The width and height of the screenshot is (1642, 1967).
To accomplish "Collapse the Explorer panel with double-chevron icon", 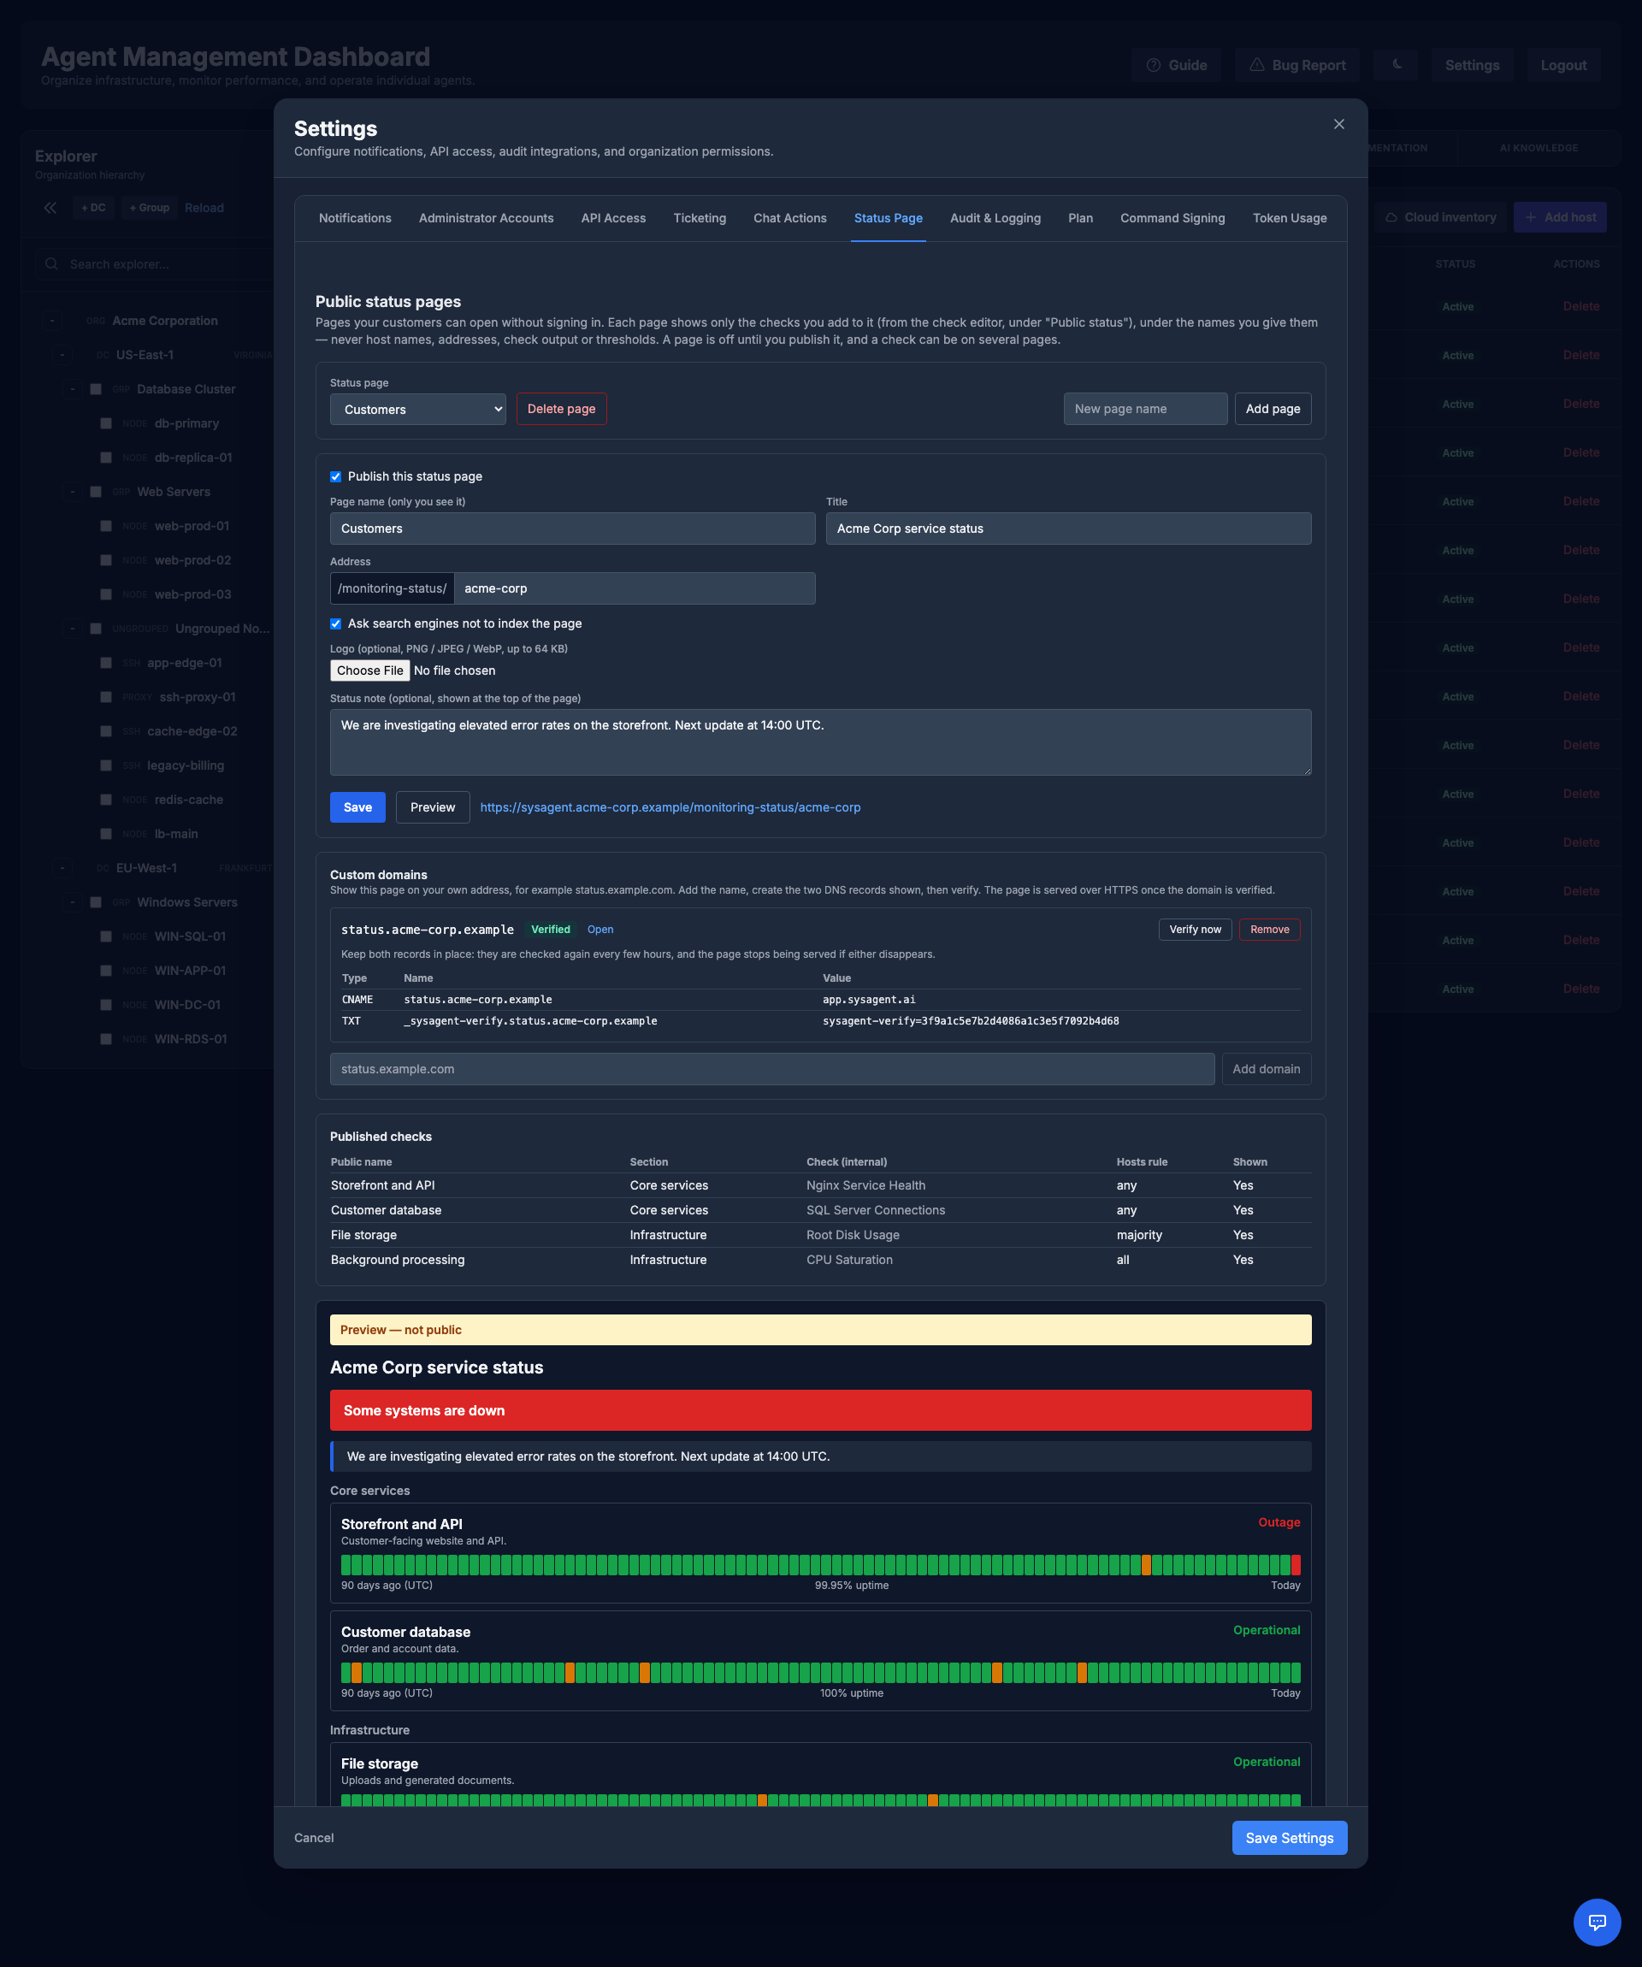I will 50,208.
